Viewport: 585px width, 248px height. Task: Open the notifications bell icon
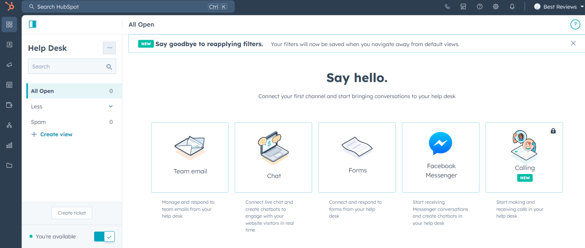pyautogui.click(x=512, y=6)
